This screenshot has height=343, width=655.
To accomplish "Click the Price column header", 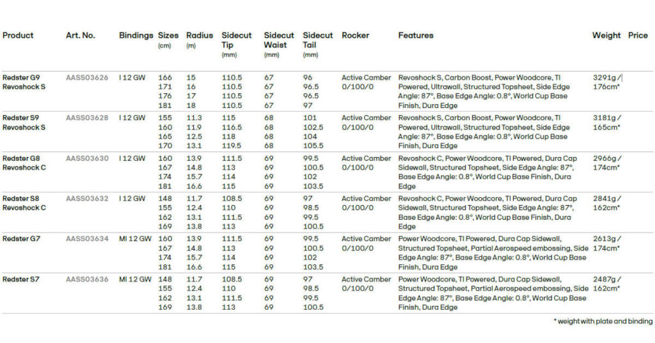I will [638, 36].
